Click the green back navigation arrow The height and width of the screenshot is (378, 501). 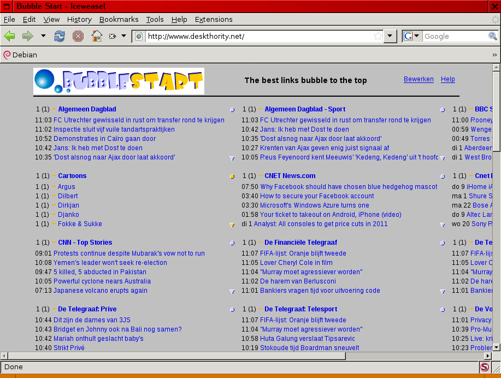(9, 36)
